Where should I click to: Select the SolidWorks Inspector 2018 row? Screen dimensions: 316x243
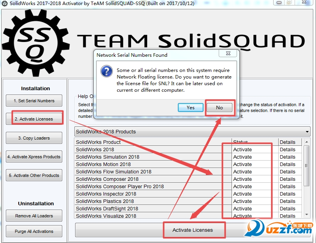point(153,194)
